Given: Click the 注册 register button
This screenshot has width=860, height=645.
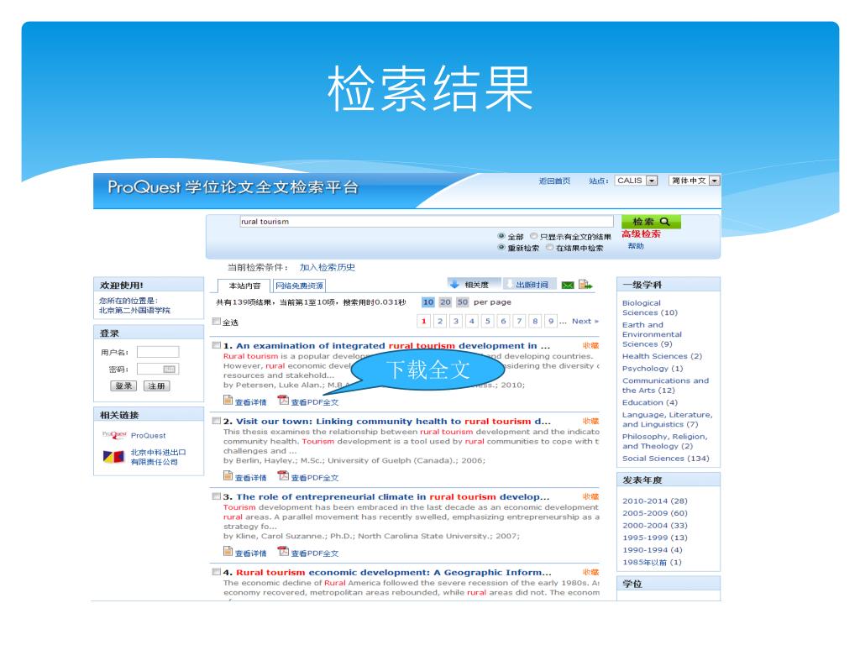Looking at the screenshot, I should click(x=157, y=385).
